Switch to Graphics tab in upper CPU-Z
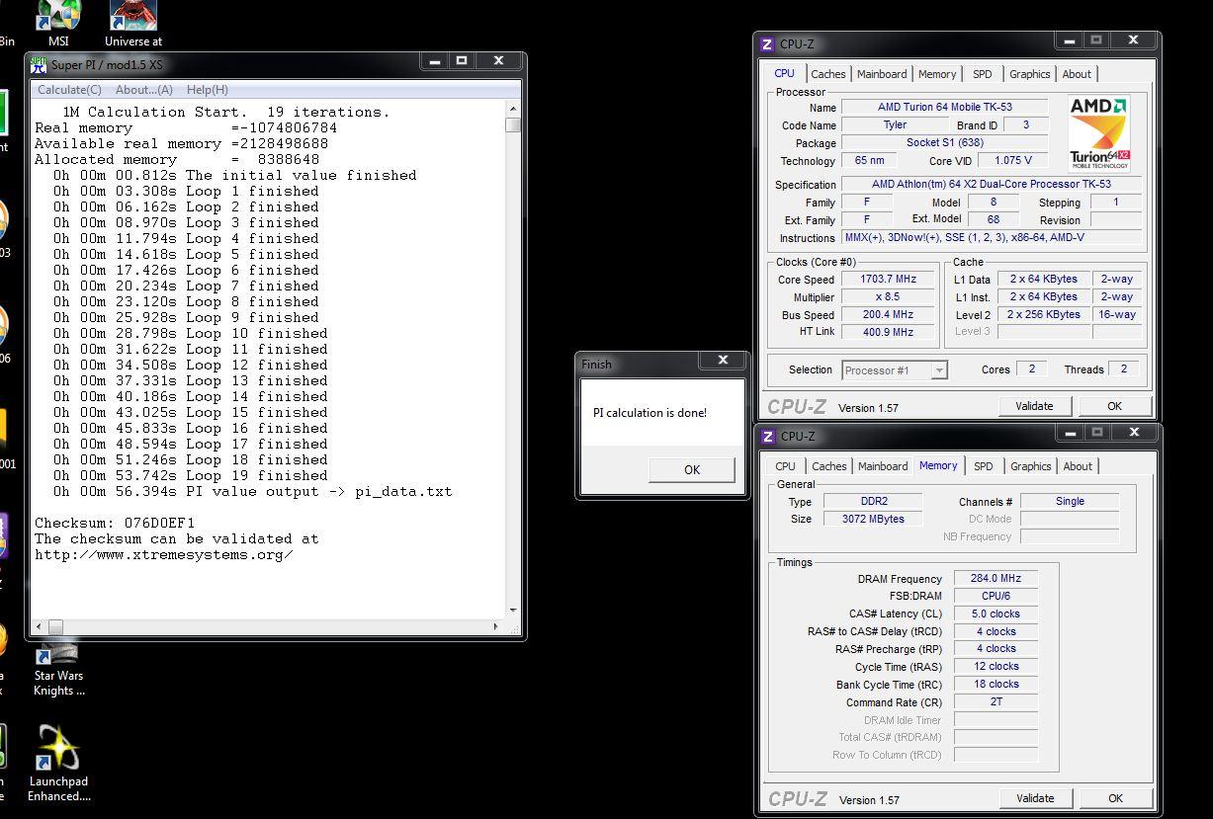The height and width of the screenshot is (819, 1213). [x=1030, y=74]
